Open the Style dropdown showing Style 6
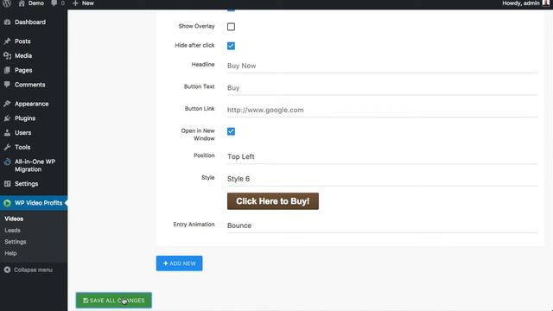The height and width of the screenshot is (311, 553). (x=382, y=179)
